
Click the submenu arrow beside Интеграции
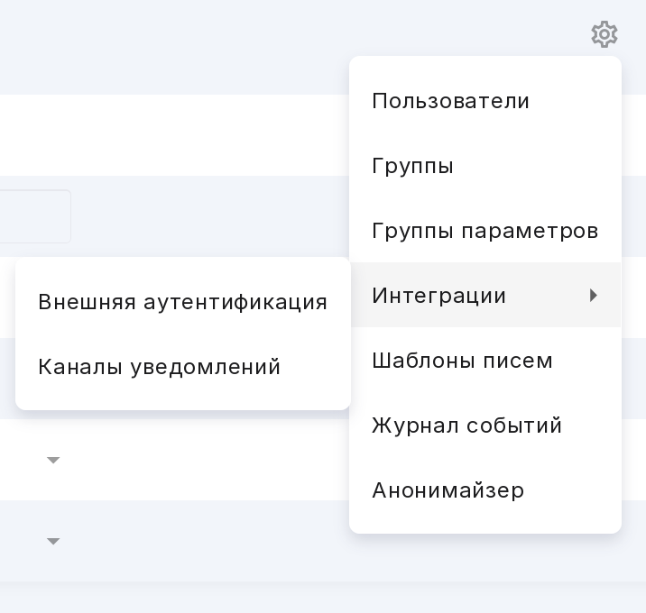click(594, 295)
